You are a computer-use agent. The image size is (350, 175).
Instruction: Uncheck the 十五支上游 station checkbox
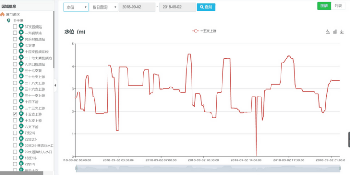pos(15,114)
